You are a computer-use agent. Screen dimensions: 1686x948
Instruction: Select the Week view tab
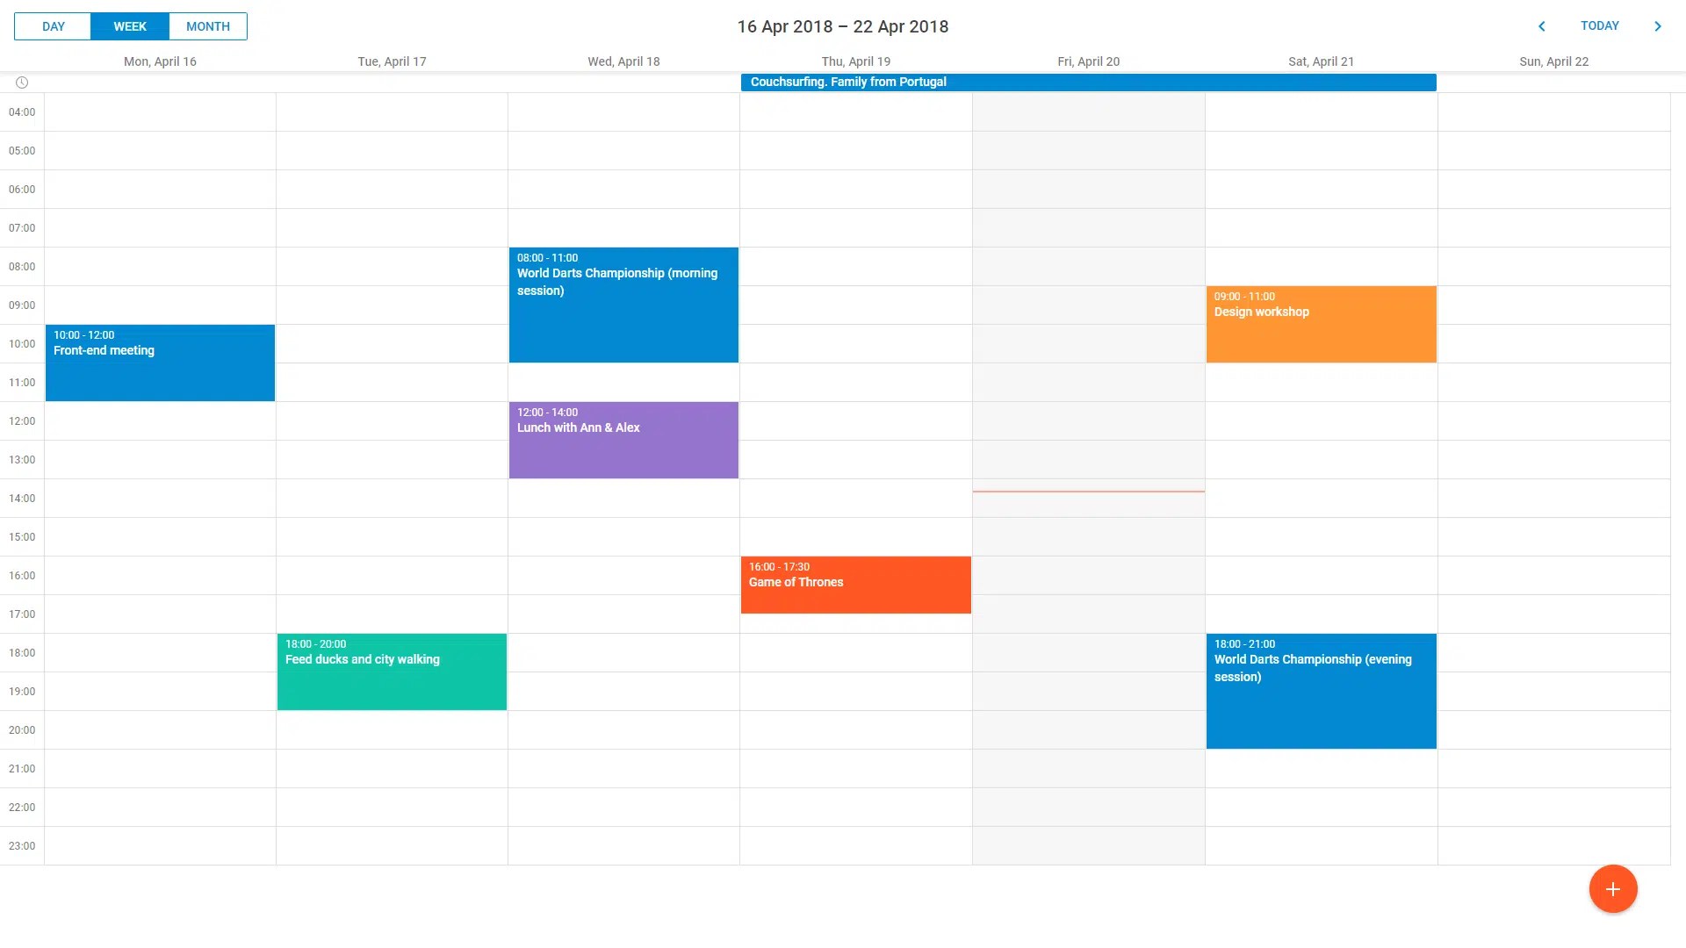click(130, 26)
